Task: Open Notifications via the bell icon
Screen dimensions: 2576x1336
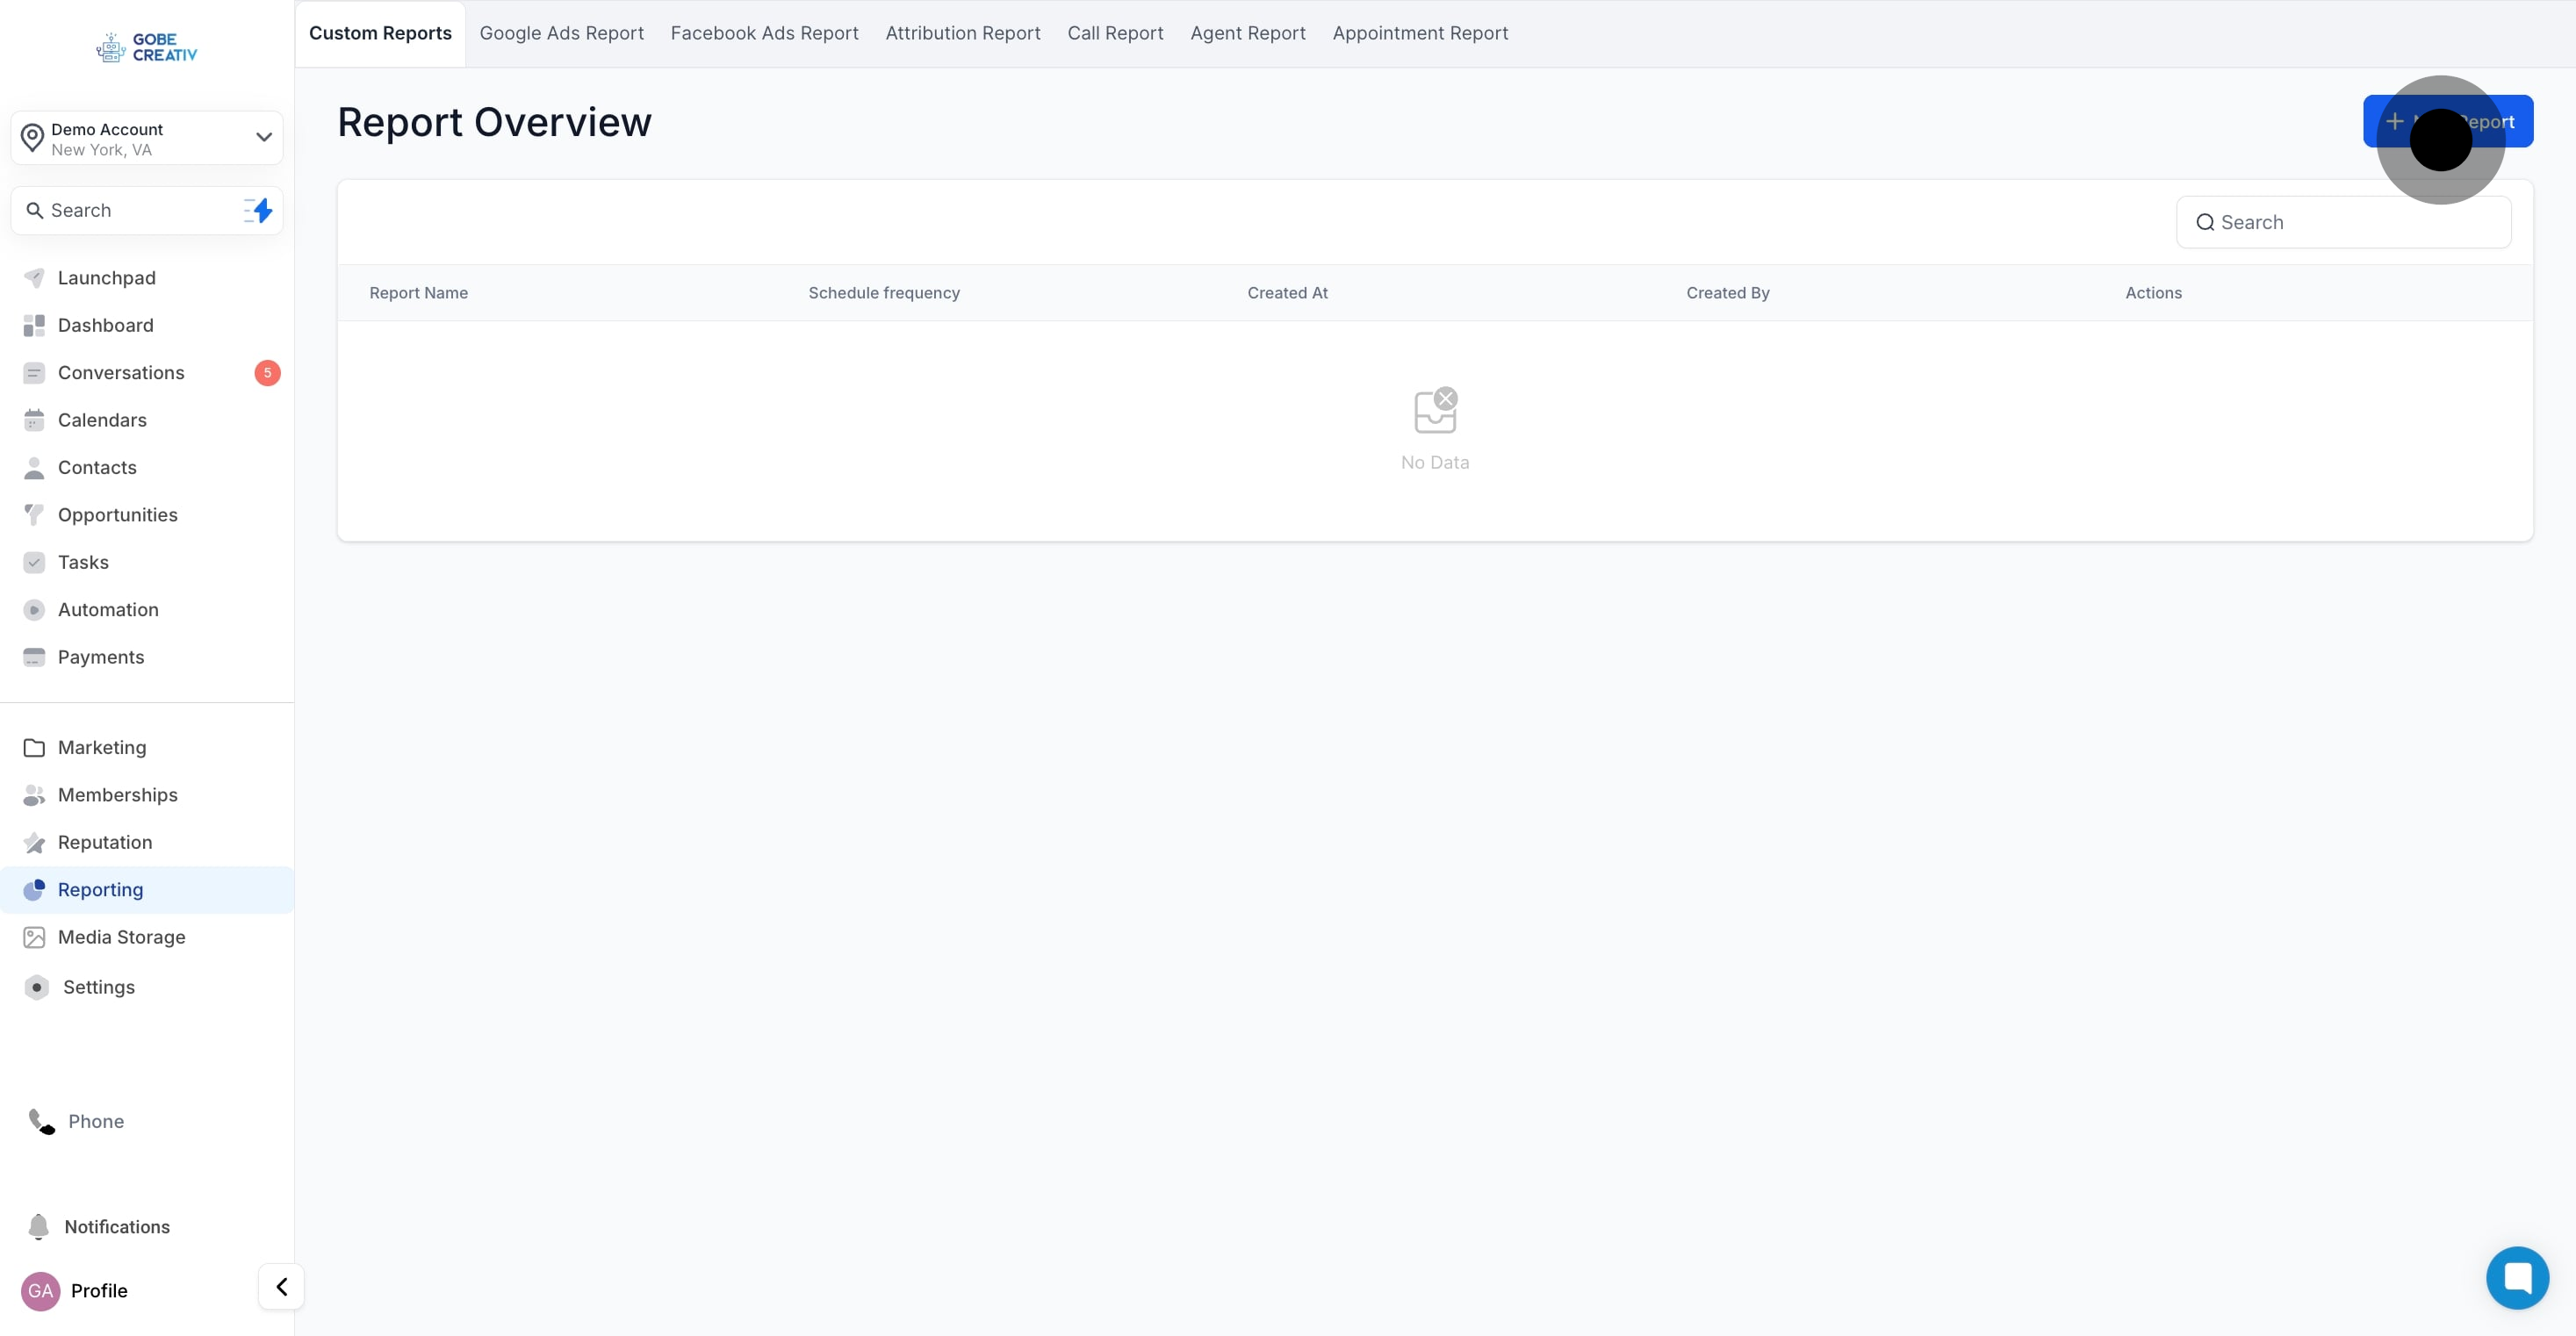Action: [x=39, y=1226]
